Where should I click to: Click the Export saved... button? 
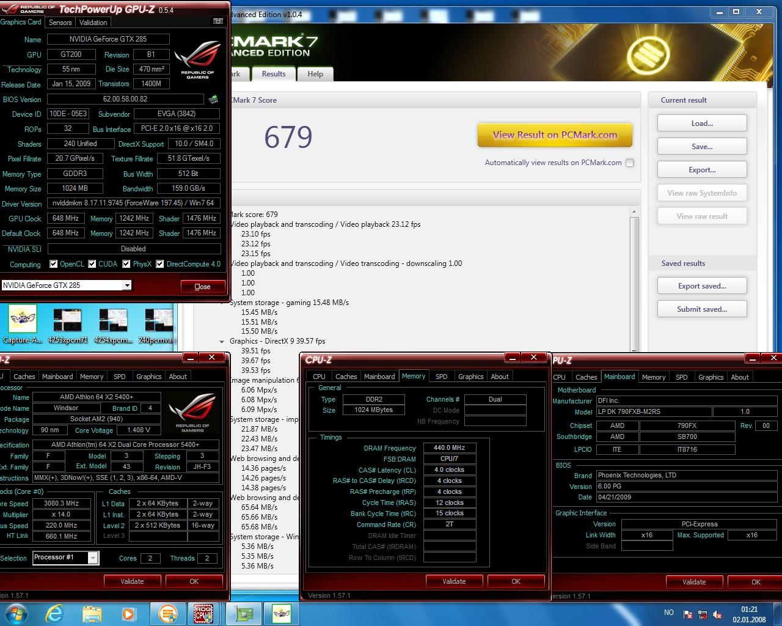pos(702,285)
